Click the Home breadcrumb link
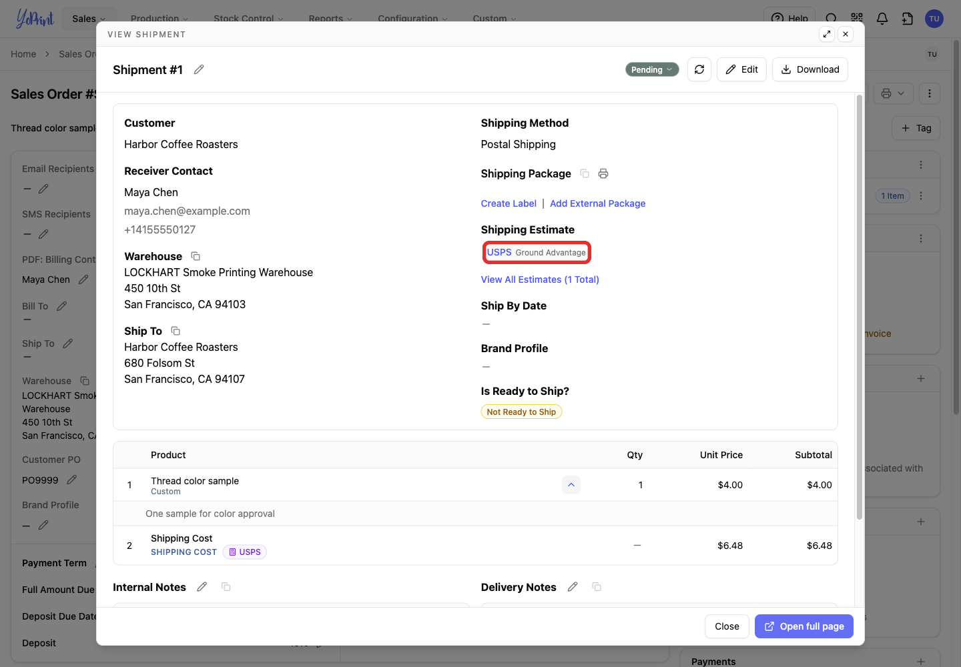This screenshot has height=667, width=961. pyautogui.click(x=23, y=54)
